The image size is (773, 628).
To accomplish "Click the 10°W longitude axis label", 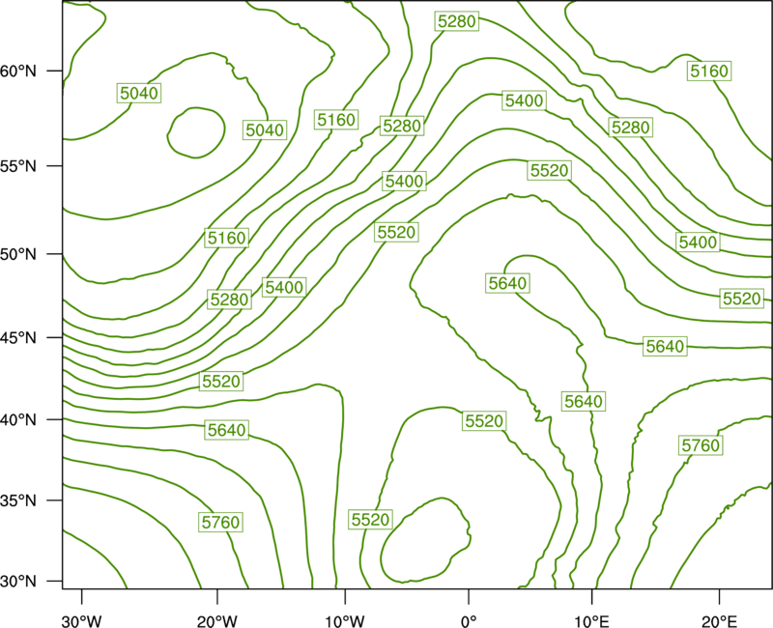I will tap(345, 621).
